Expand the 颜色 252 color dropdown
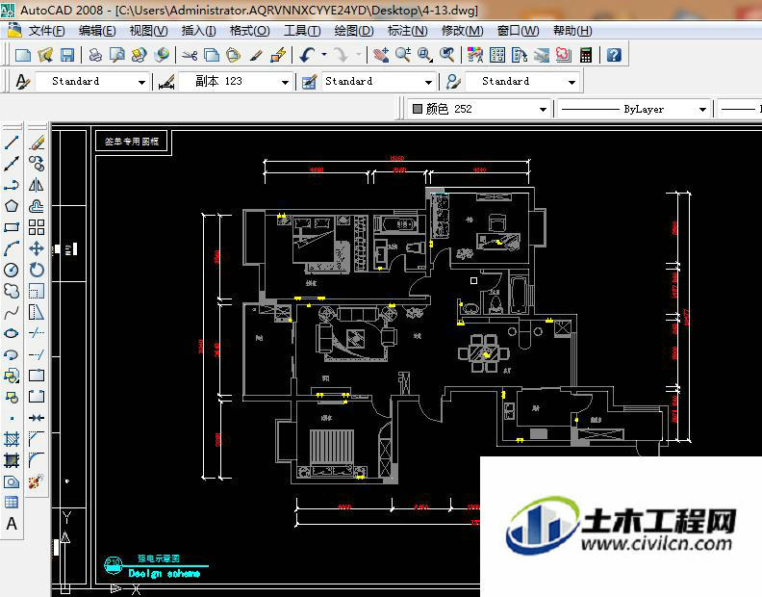Viewport: 762px width, 597px height. tap(543, 110)
